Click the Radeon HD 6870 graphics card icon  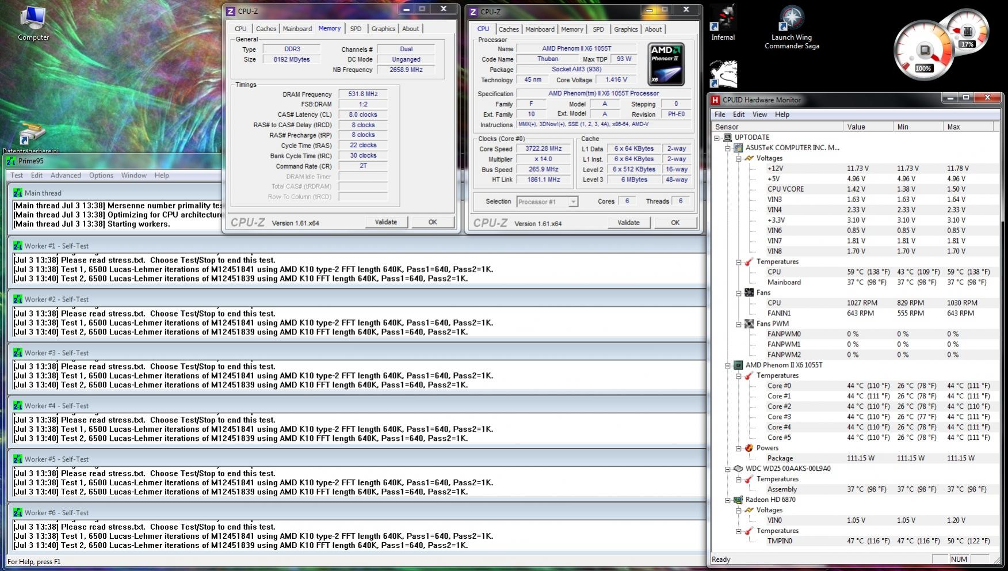click(738, 500)
